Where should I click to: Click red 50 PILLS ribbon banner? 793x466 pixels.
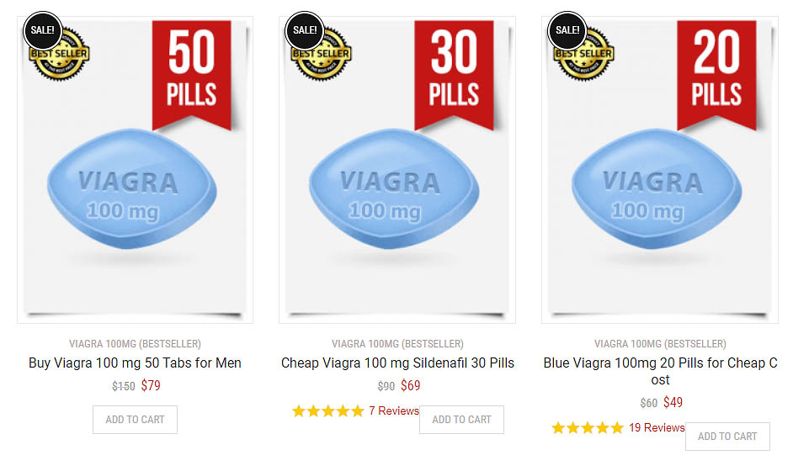pos(192,74)
